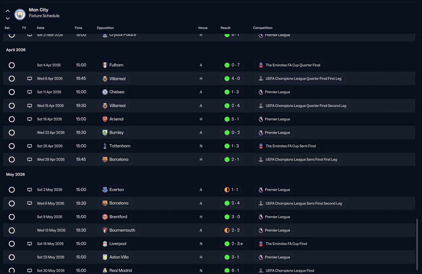This screenshot has width=422, height=274.
Task: Click the TV icon for the Arsenal match
Action: [x=30, y=119]
